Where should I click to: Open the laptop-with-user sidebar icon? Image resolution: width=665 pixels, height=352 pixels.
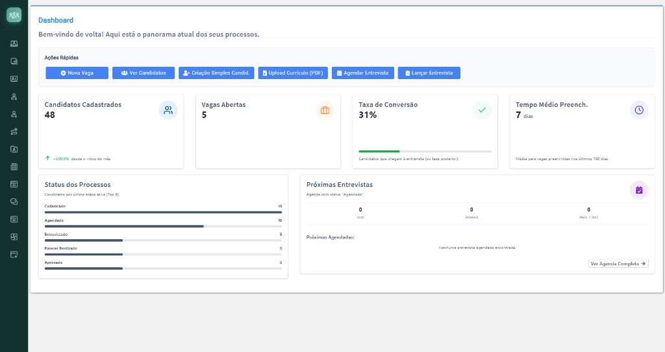coord(14,43)
